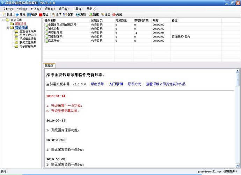Click the folder icon of 正在运行

coord(12,24)
